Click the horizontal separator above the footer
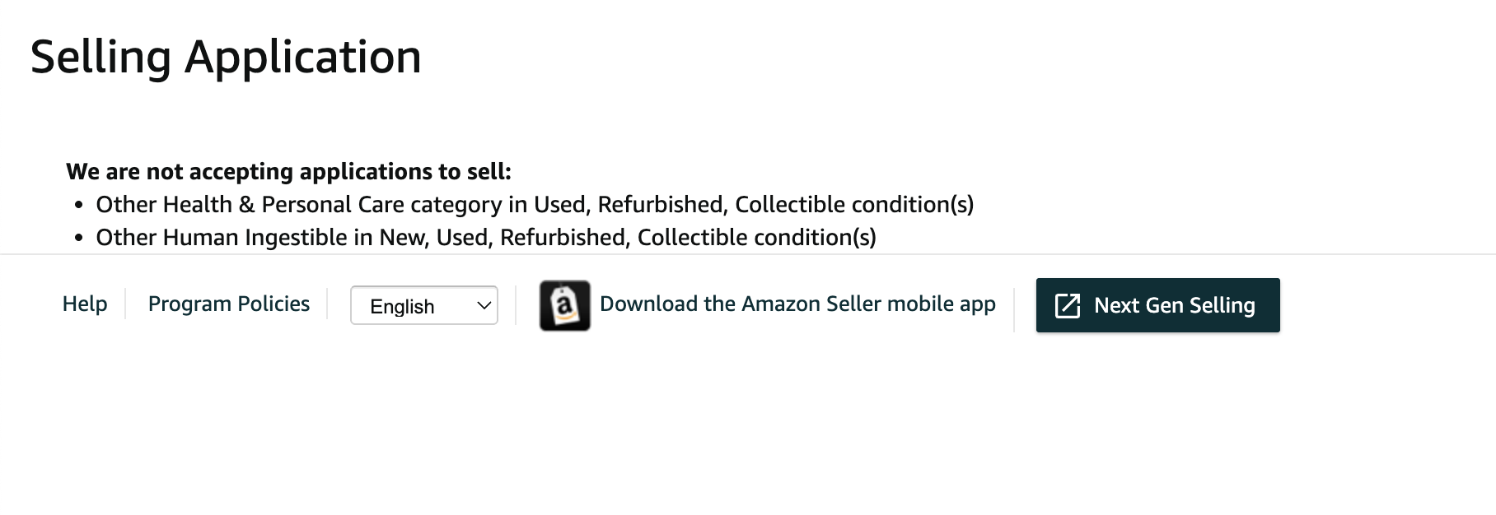 click(x=748, y=254)
